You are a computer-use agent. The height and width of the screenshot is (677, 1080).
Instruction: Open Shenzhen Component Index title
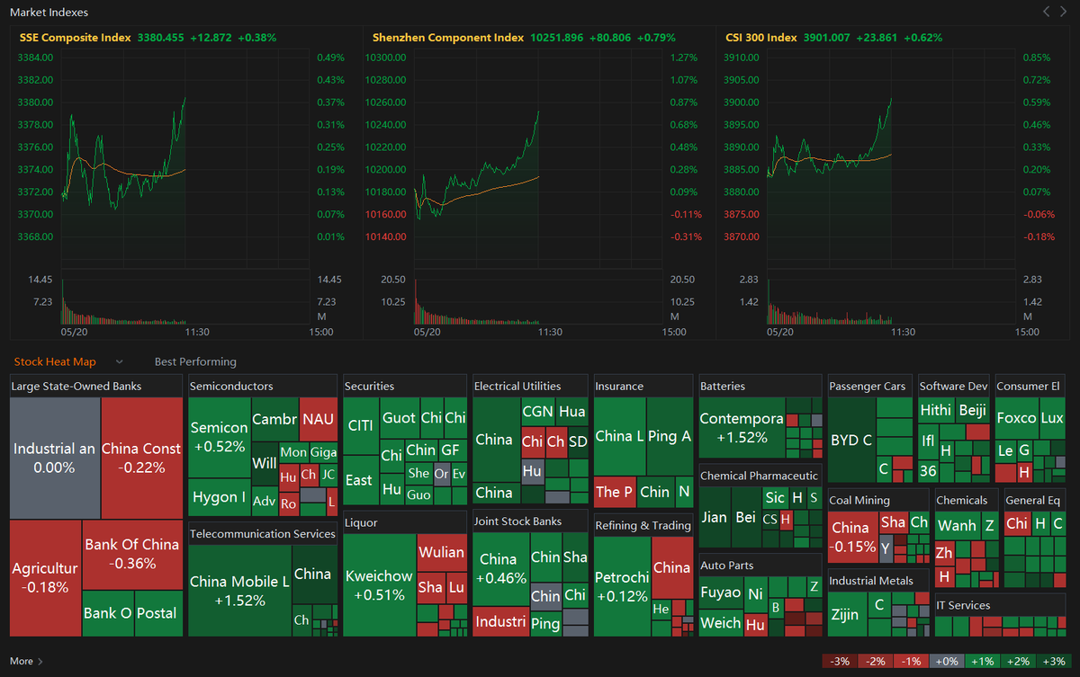point(448,38)
